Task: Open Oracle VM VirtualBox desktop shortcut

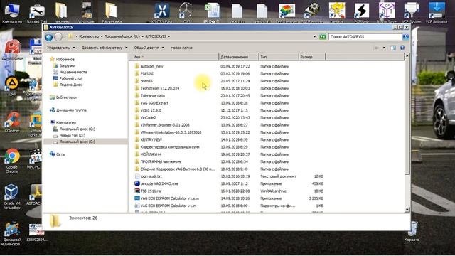Action: [11, 196]
